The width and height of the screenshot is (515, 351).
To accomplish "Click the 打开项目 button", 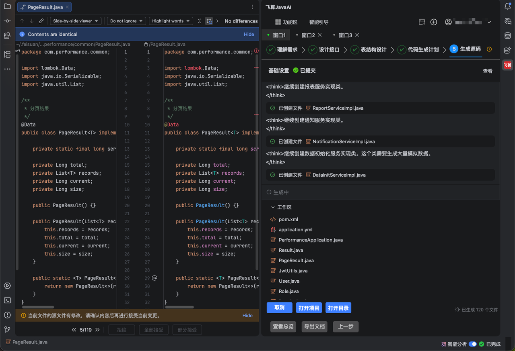I will [x=309, y=308].
